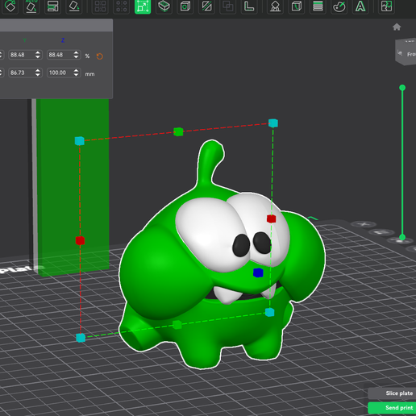Increase the Z scale percent with up arrow
Viewport: 416px width, 416px height.
pyautogui.click(x=77, y=52)
